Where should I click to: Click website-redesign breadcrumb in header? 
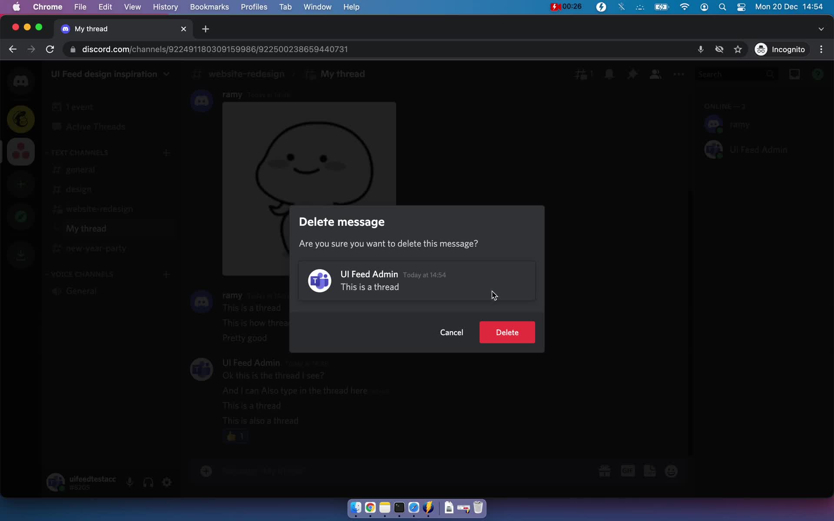point(246,74)
